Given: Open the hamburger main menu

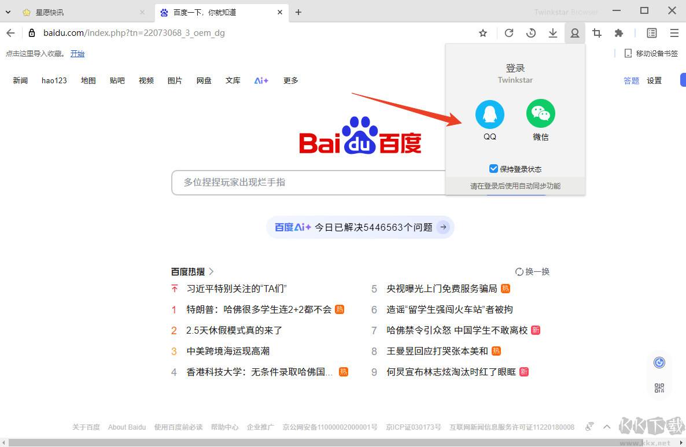Looking at the screenshot, I should pyautogui.click(x=674, y=33).
